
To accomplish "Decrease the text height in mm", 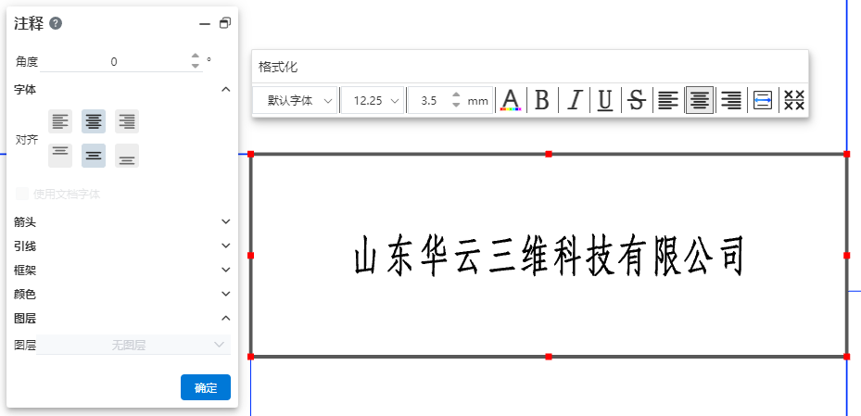I will tap(456, 105).
